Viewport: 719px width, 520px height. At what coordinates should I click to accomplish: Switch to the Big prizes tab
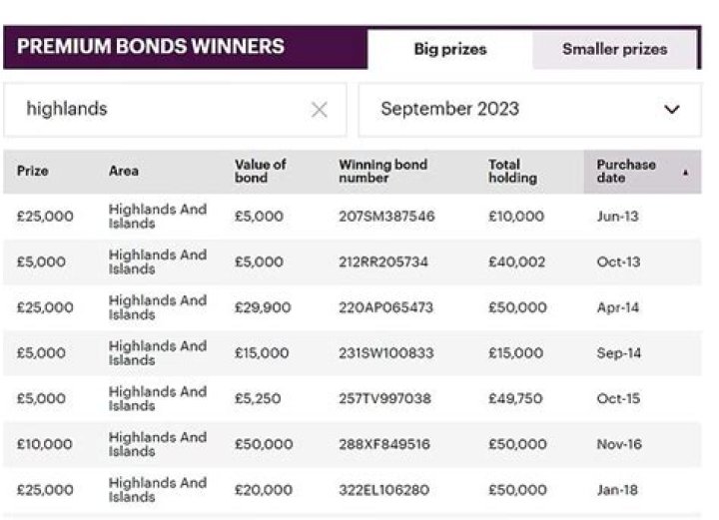tap(449, 49)
